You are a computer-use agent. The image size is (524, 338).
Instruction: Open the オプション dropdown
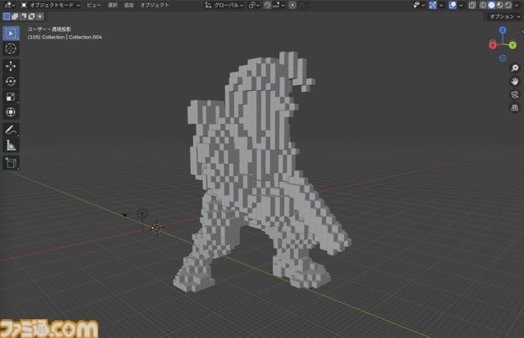504,16
